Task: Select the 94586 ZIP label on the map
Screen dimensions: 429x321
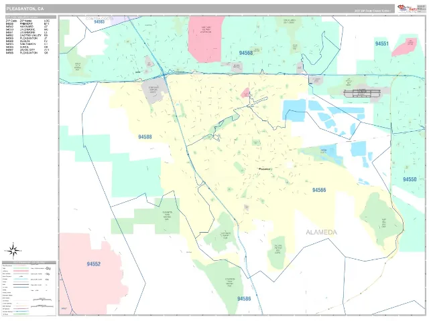Action: coord(244,299)
